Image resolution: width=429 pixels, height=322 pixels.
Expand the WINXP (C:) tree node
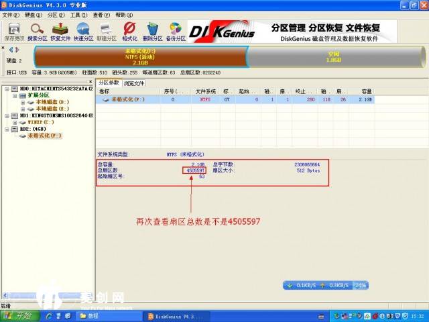click(14, 122)
